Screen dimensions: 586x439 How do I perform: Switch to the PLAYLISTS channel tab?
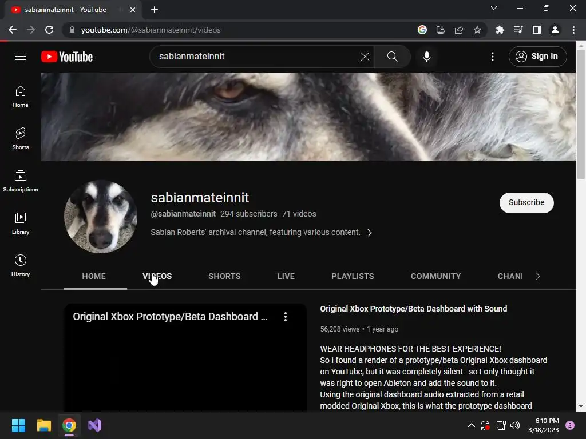[353, 276]
